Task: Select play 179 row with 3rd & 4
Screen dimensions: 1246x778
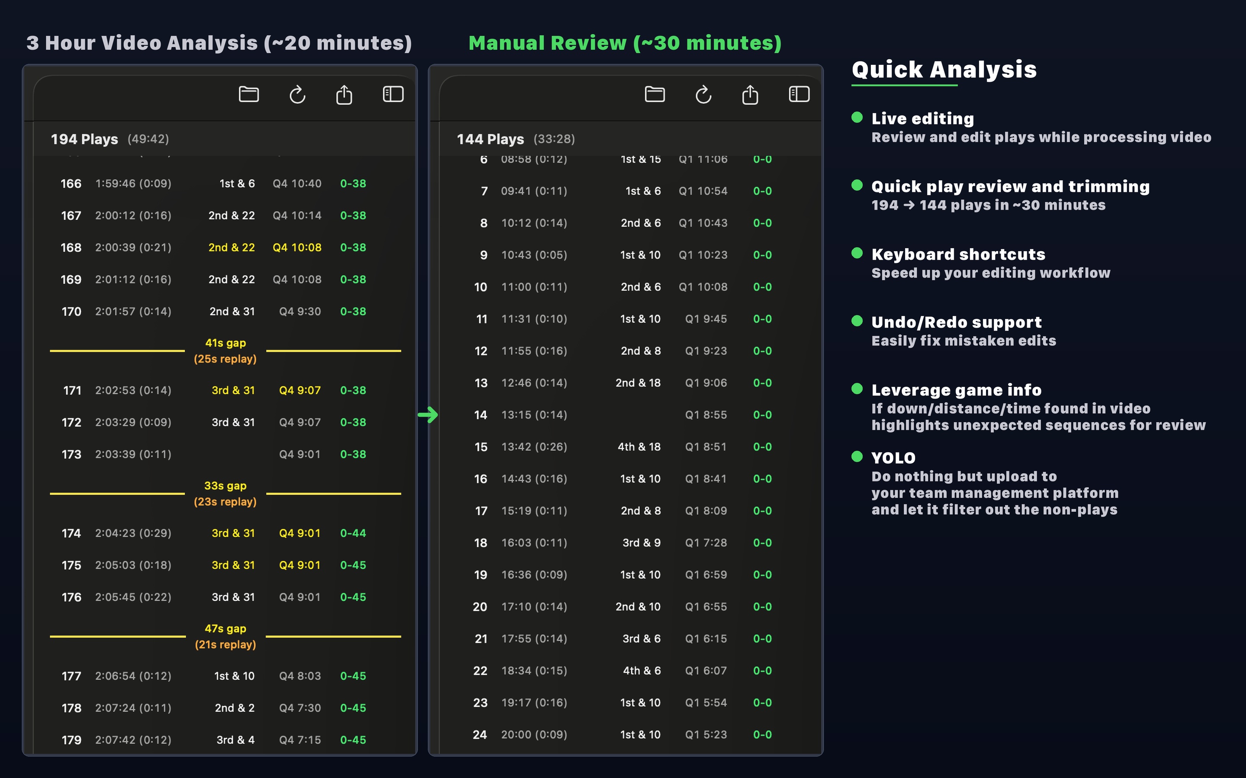Action: click(213, 740)
